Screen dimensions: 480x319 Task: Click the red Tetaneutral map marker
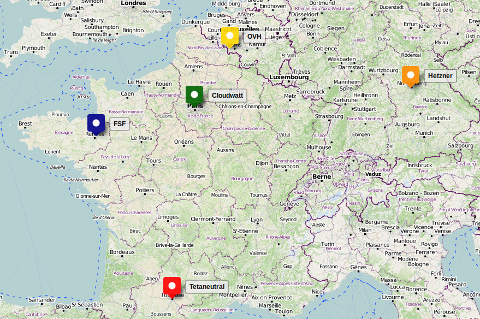pos(172,288)
